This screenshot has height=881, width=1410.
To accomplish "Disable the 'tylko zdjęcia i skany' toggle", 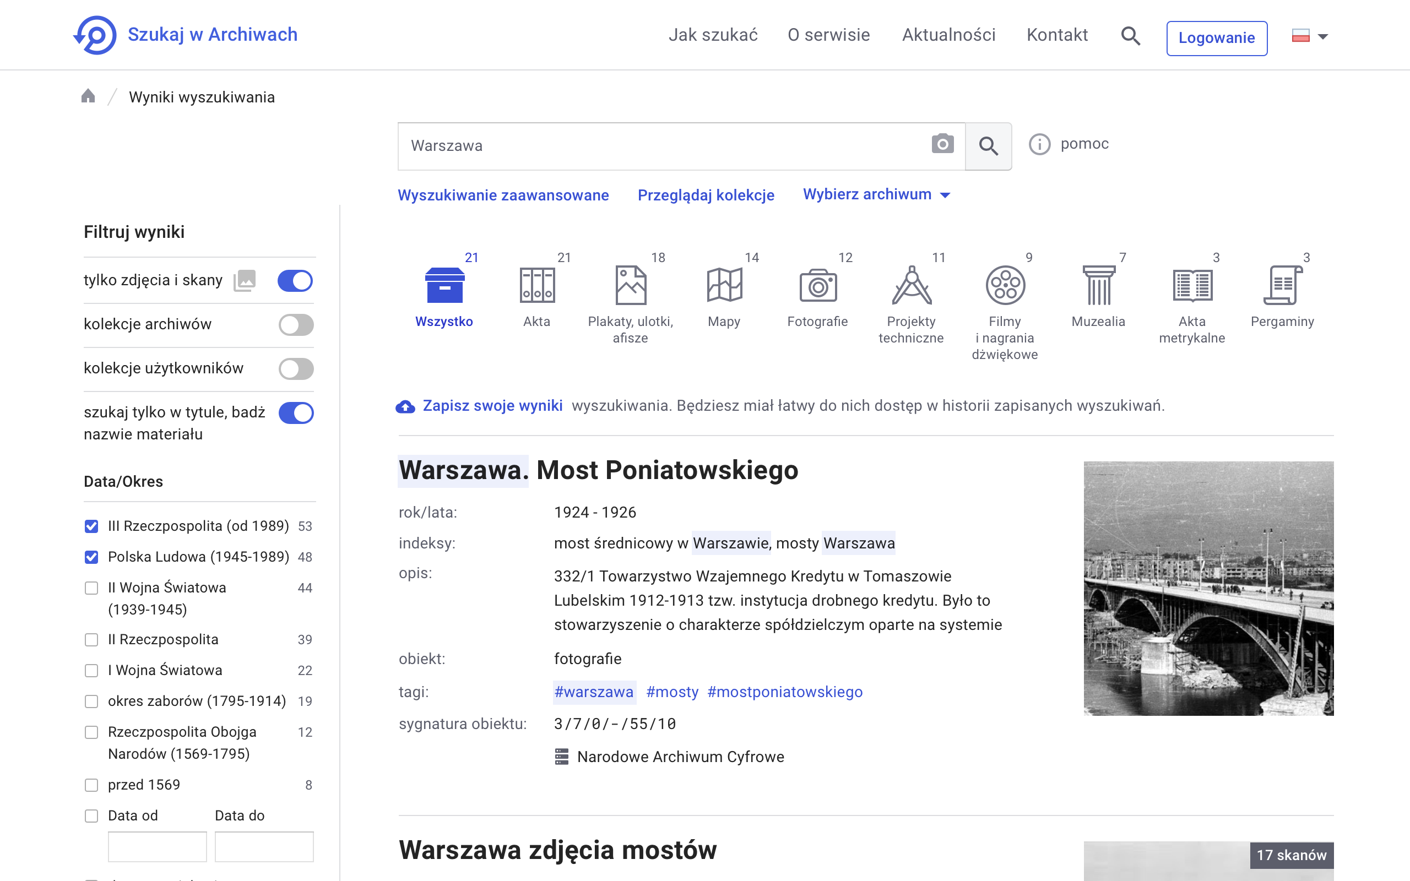I will pyautogui.click(x=295, y=280).
